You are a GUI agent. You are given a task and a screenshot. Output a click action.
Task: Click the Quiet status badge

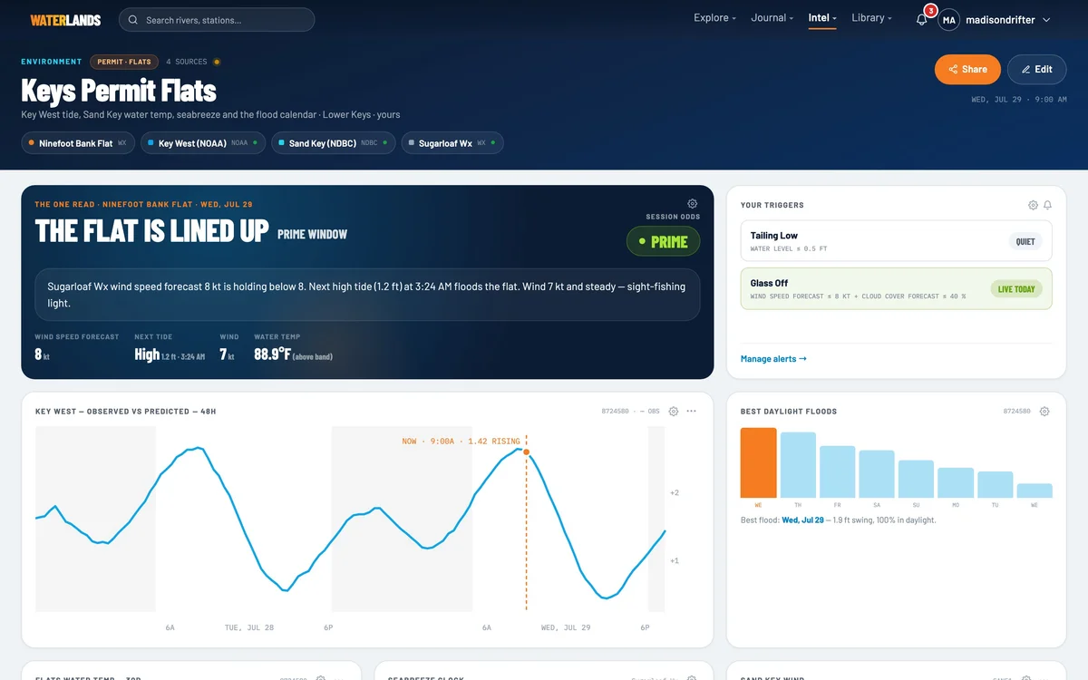click(1025, 241)
